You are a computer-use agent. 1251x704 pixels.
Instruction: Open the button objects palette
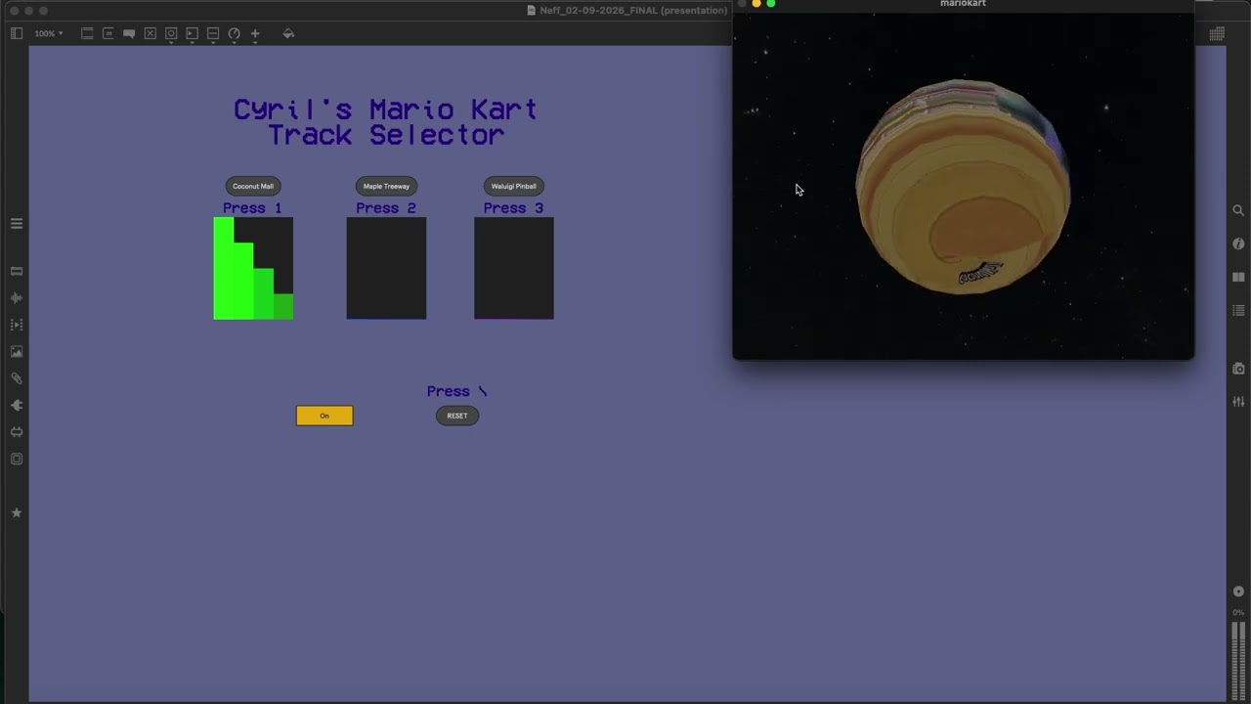(171, 33)
